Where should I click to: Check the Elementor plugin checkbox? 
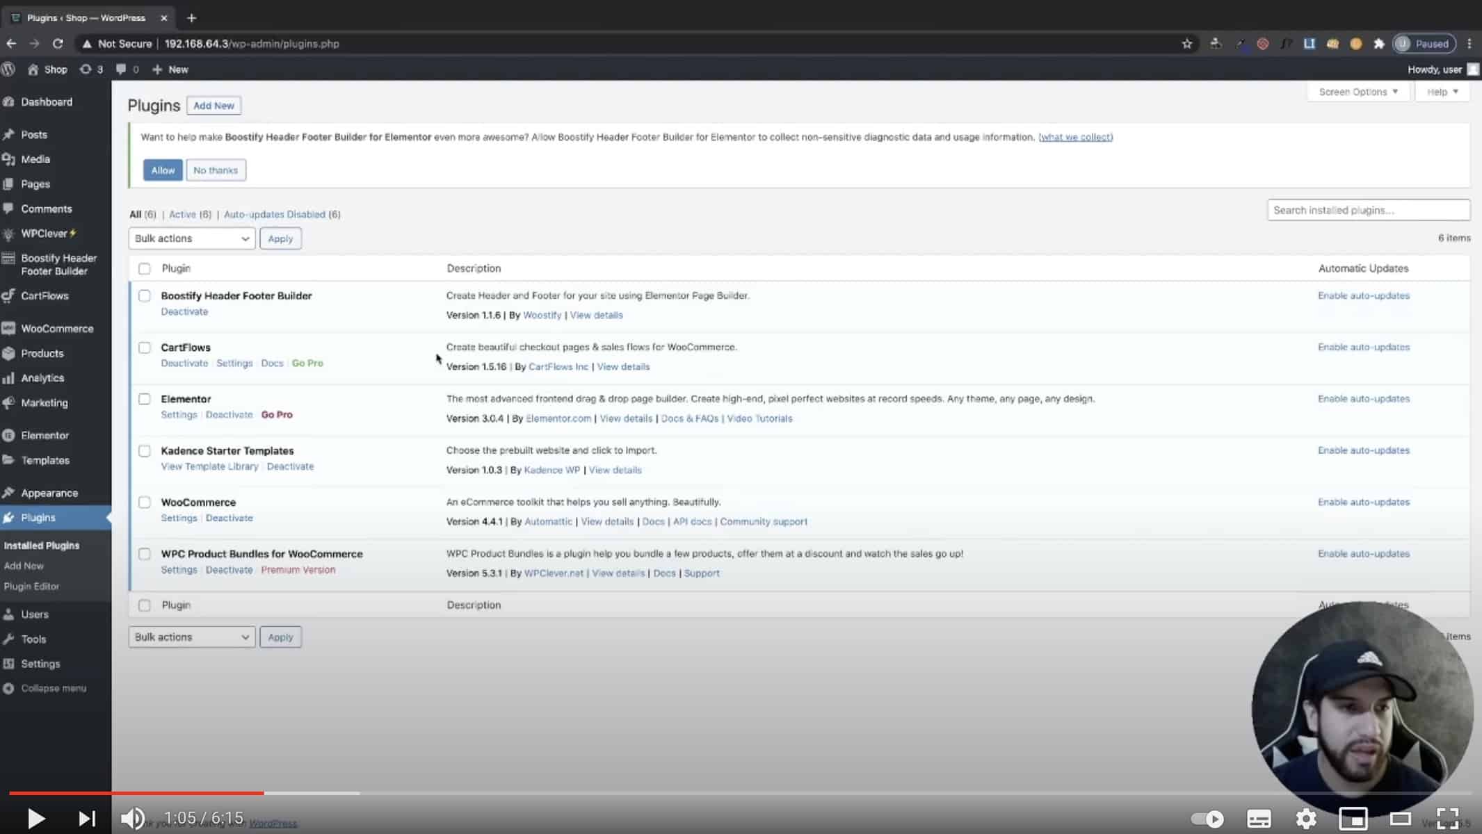coord(144,399)
